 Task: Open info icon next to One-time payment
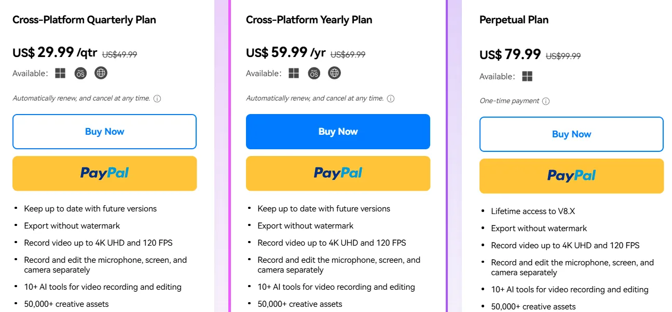click(546, 101)
